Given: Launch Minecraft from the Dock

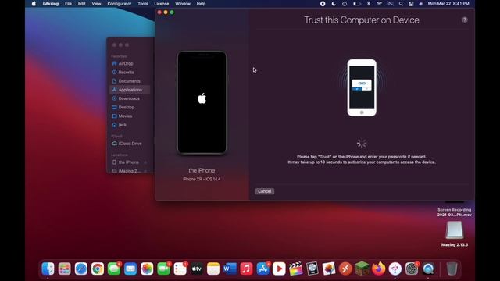Looking at the screenshot, I should click(362, 269).
